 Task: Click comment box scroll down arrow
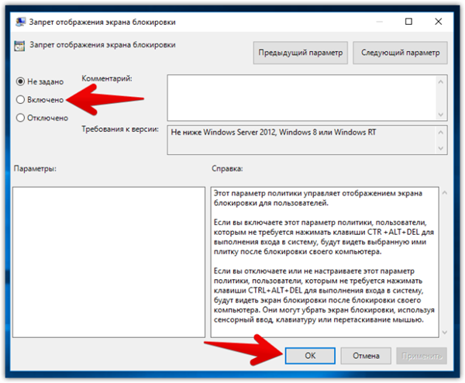(441, 115)
